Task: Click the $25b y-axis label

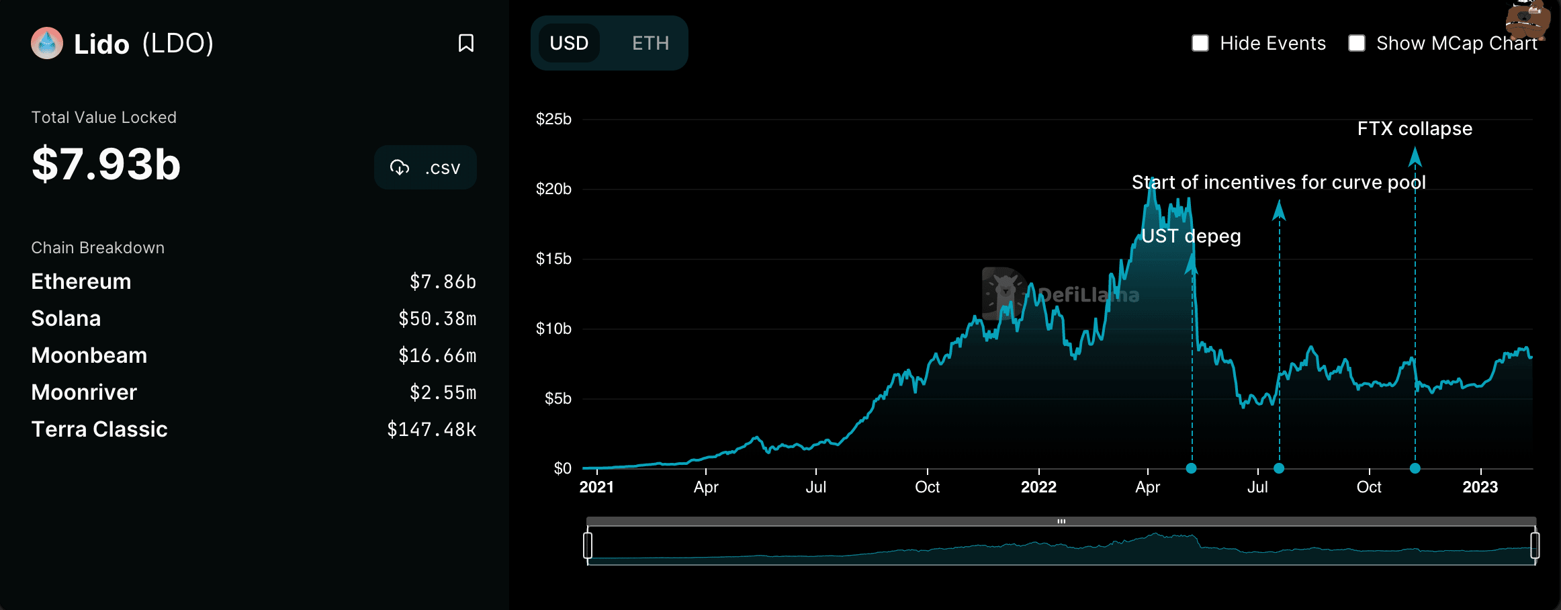Action: click(x=553, y=119)
